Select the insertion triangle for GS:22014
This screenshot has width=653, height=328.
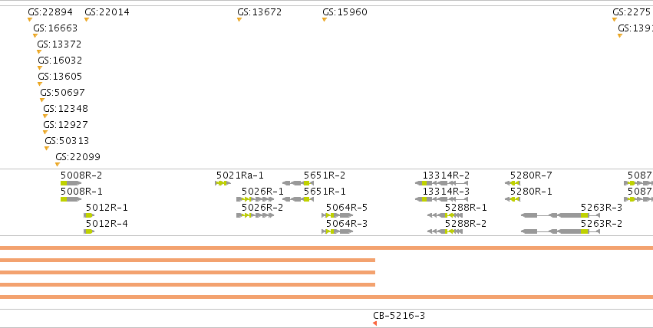87,19
